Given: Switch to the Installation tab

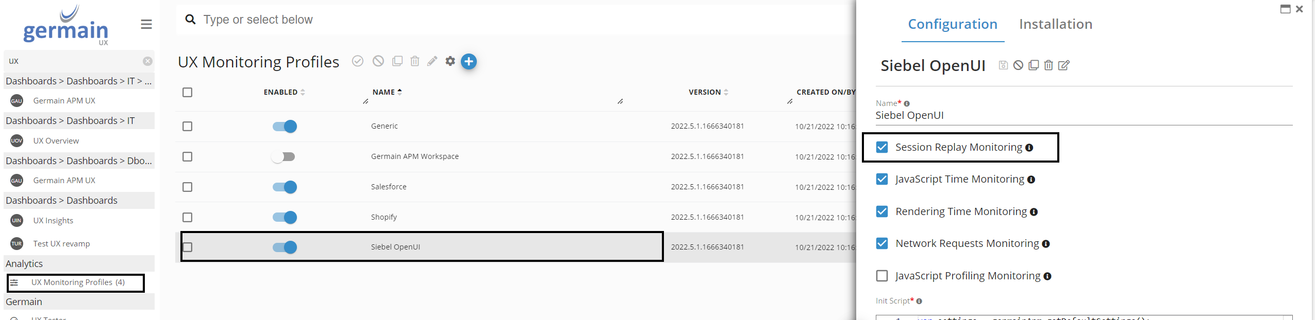Looking at the screenshot, I should point(1055,24).
